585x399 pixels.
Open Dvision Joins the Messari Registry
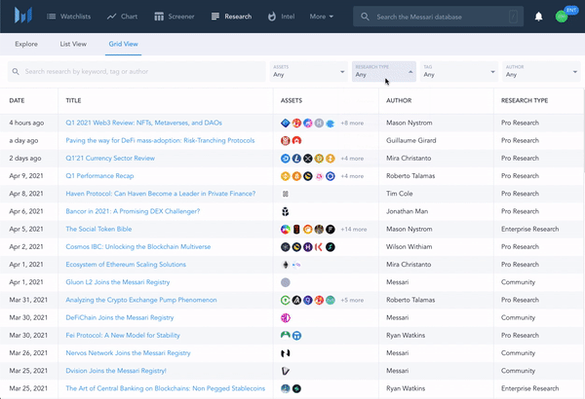(116, 371)
